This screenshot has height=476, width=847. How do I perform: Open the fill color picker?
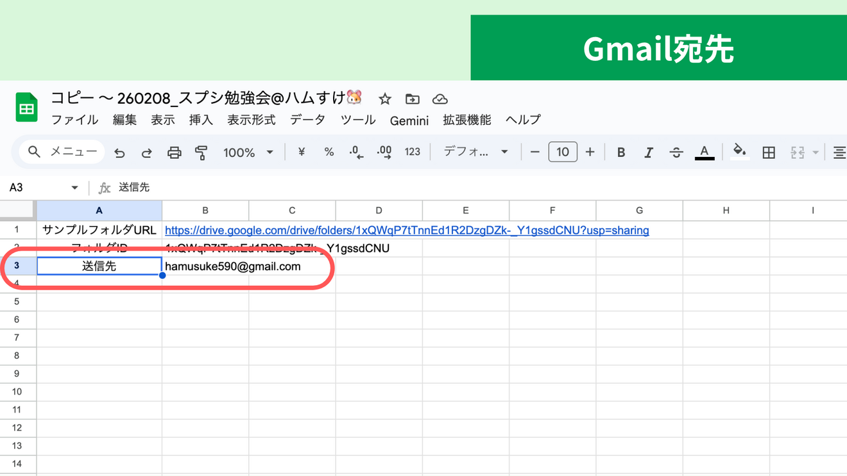coord(739,152)
